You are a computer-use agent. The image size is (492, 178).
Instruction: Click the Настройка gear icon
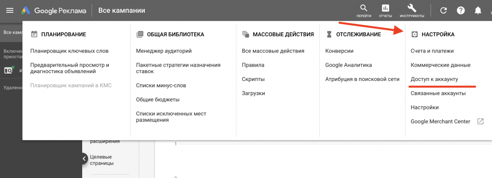pos(414,34)
